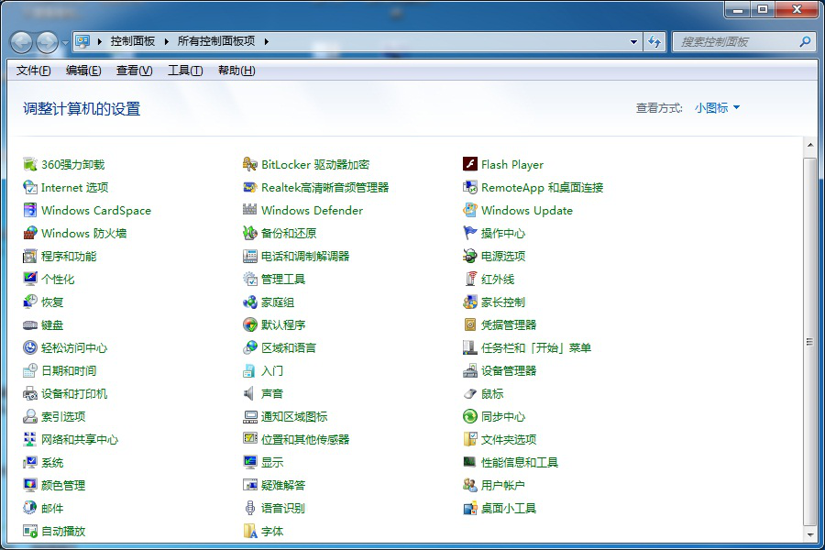Viewport: 825px width, 550px height.
Task: Click the refresh button beside address bar
Action: (x=654, y=42)
